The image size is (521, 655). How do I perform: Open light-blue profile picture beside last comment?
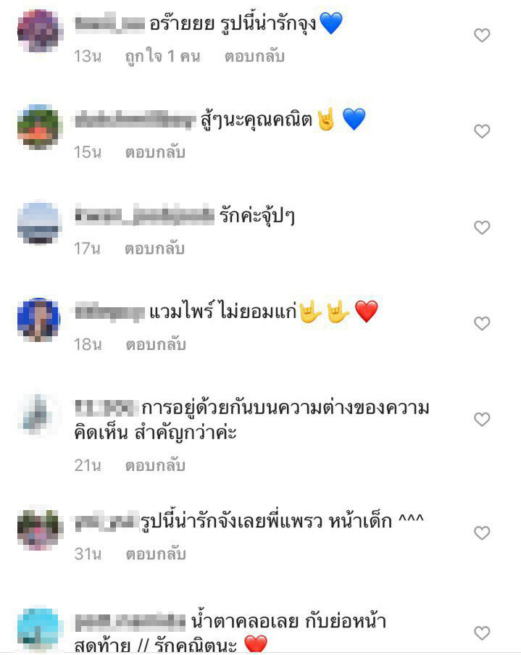pyautogui.click(x=40, y=629)
